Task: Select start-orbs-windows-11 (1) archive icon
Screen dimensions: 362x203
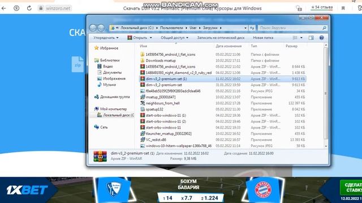Action: (x=143, y=115)
